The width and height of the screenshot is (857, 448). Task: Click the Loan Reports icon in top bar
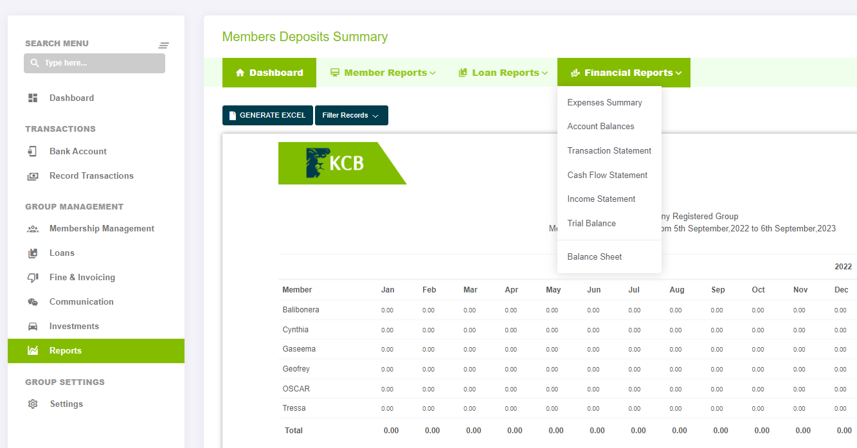click(x=463, y=73)
